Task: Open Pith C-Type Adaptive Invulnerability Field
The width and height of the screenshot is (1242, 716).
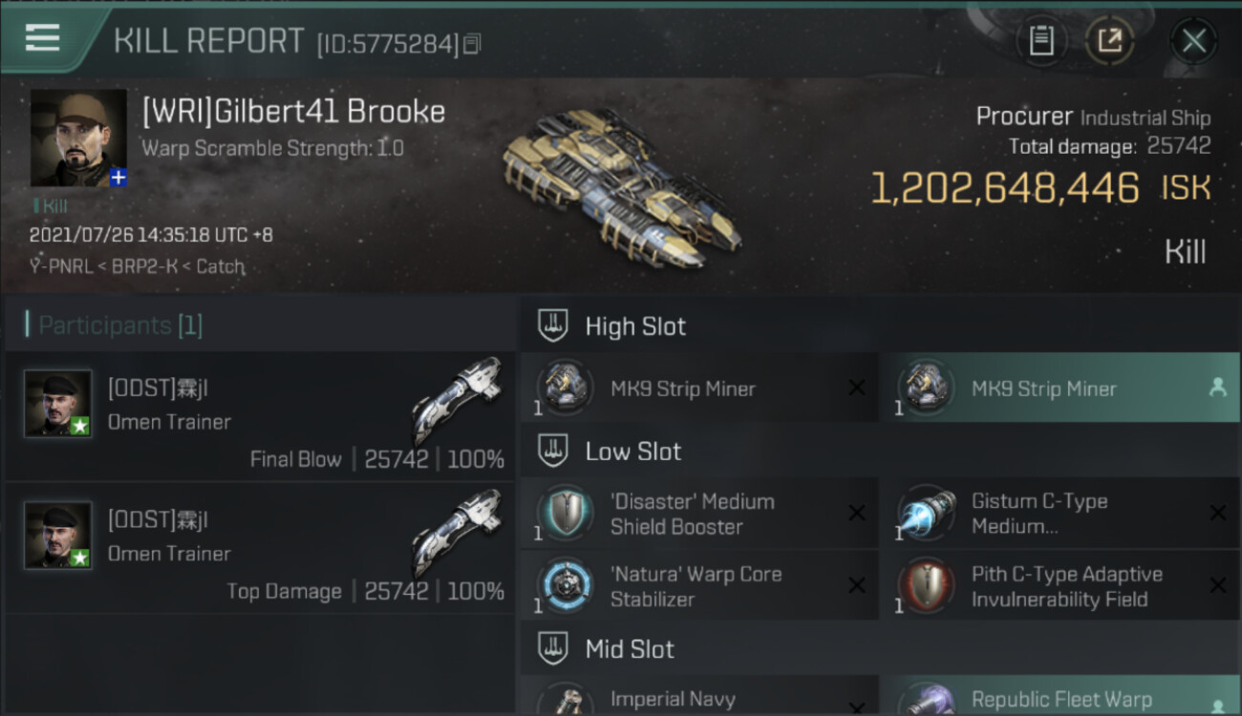Action: point(1060,586)
